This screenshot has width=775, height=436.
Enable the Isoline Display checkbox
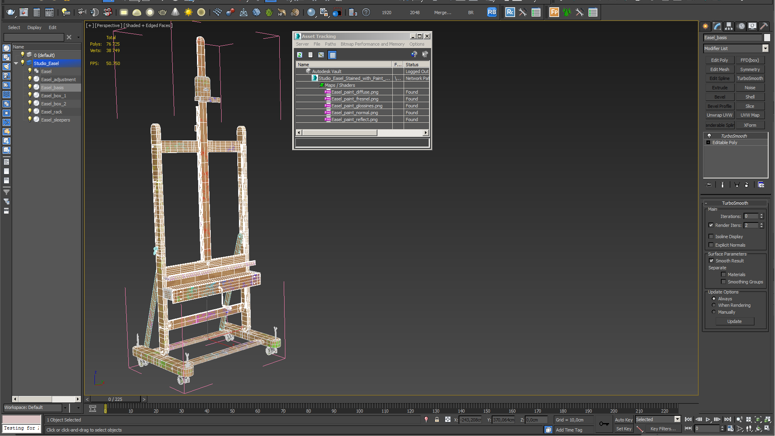711,237
